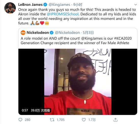Click Nickelodeon's orange nick logo avatar
This screenshot has width=140, height=124.
click(23, 33)
